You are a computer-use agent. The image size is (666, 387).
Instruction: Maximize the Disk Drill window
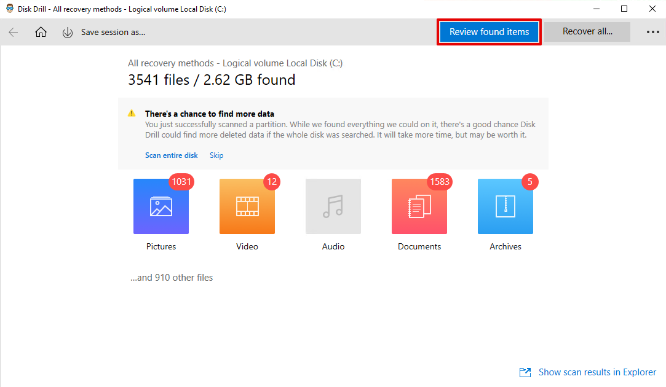pos(624,9)
